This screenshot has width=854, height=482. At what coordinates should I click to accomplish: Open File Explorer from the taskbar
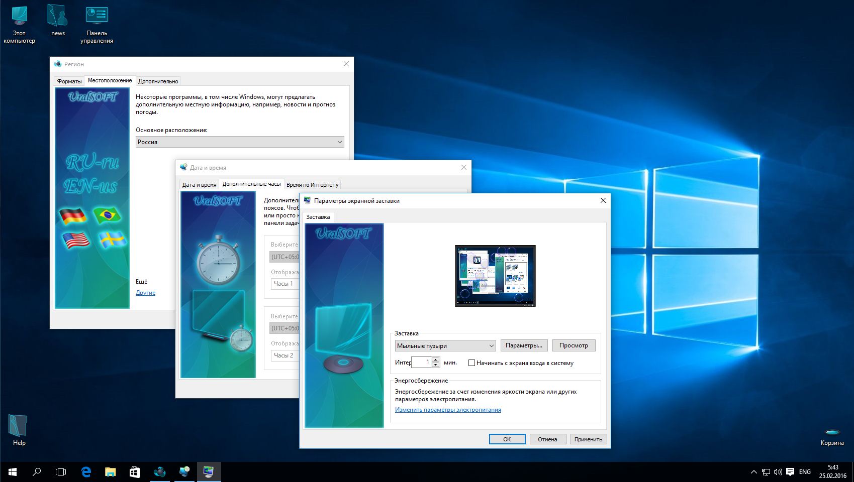coord(110,472)
